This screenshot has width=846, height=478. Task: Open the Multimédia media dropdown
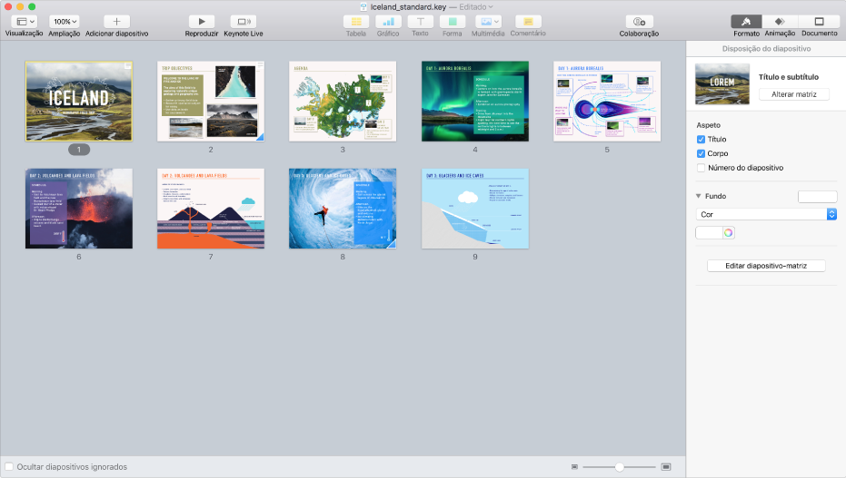click(488, 22)
